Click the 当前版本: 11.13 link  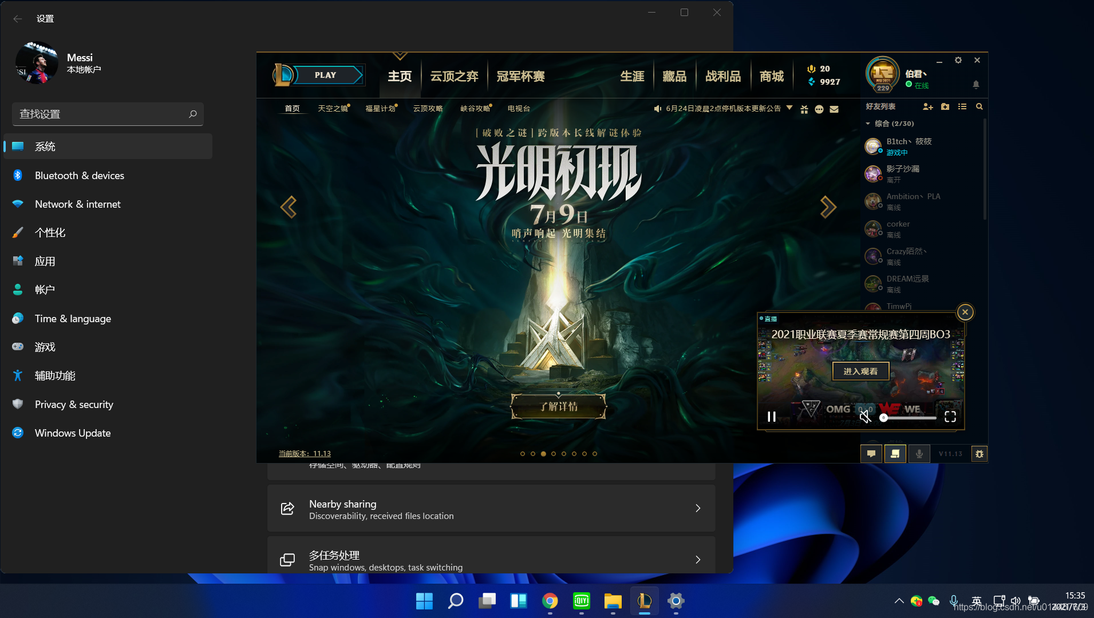coord(305,454)
